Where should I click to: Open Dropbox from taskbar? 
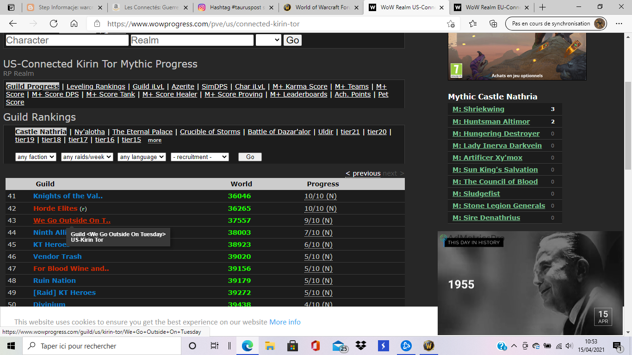point(361,346)
